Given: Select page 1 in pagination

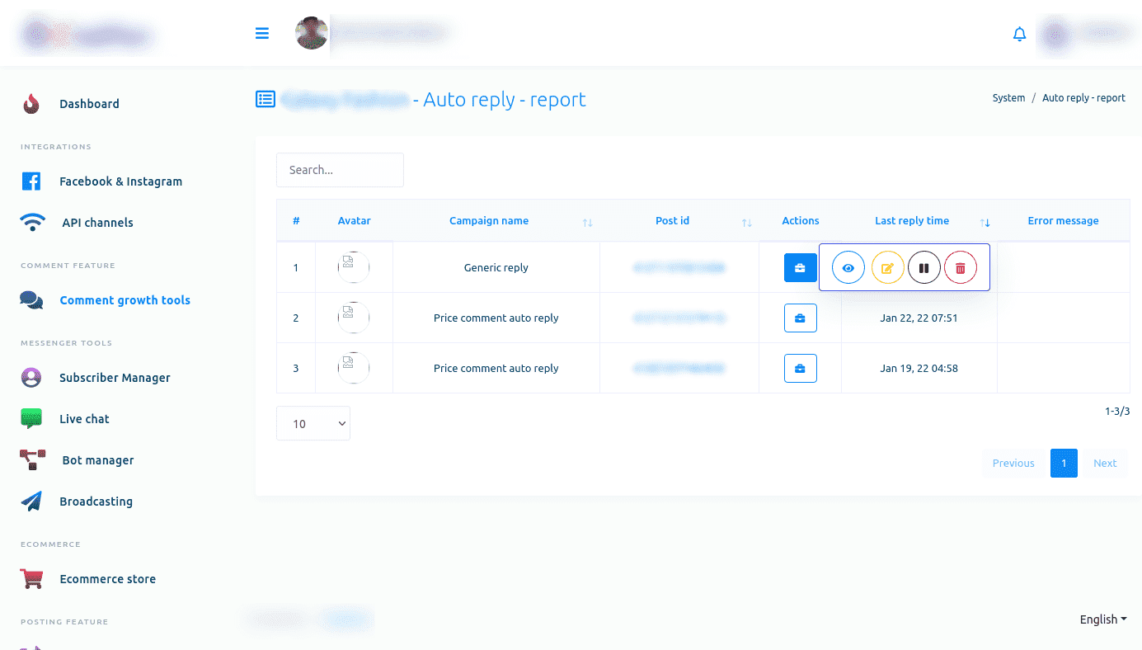Looking at the screenshot, I should tap(1064, 463).
